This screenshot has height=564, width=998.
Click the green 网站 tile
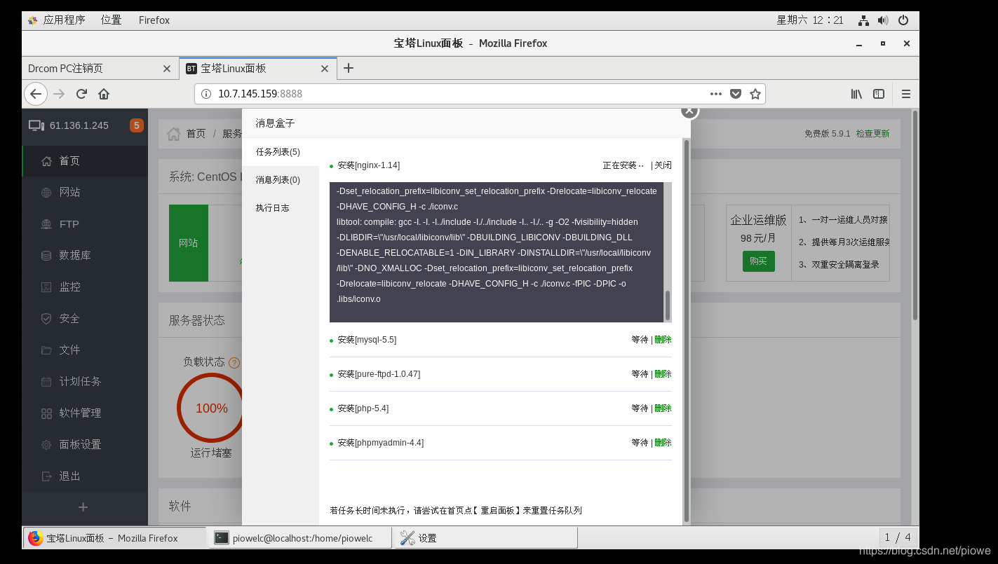pyautogui.click(x=189, y=243)
